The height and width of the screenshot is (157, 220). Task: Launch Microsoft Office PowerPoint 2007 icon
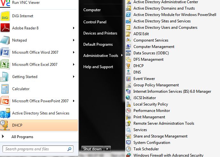[x=5, y=101]
